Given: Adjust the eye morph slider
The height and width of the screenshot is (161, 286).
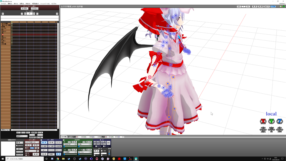Looking at the screenshot, I should (x=64, y=146).
